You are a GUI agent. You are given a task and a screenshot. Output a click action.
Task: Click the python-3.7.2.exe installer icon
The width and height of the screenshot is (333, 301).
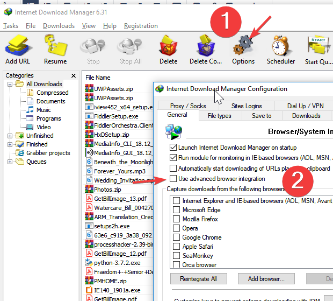tap(89, 262)
